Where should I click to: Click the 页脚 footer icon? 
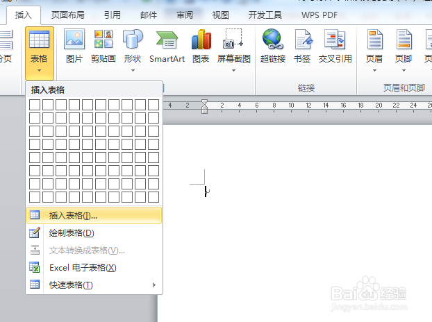[404, 40]
